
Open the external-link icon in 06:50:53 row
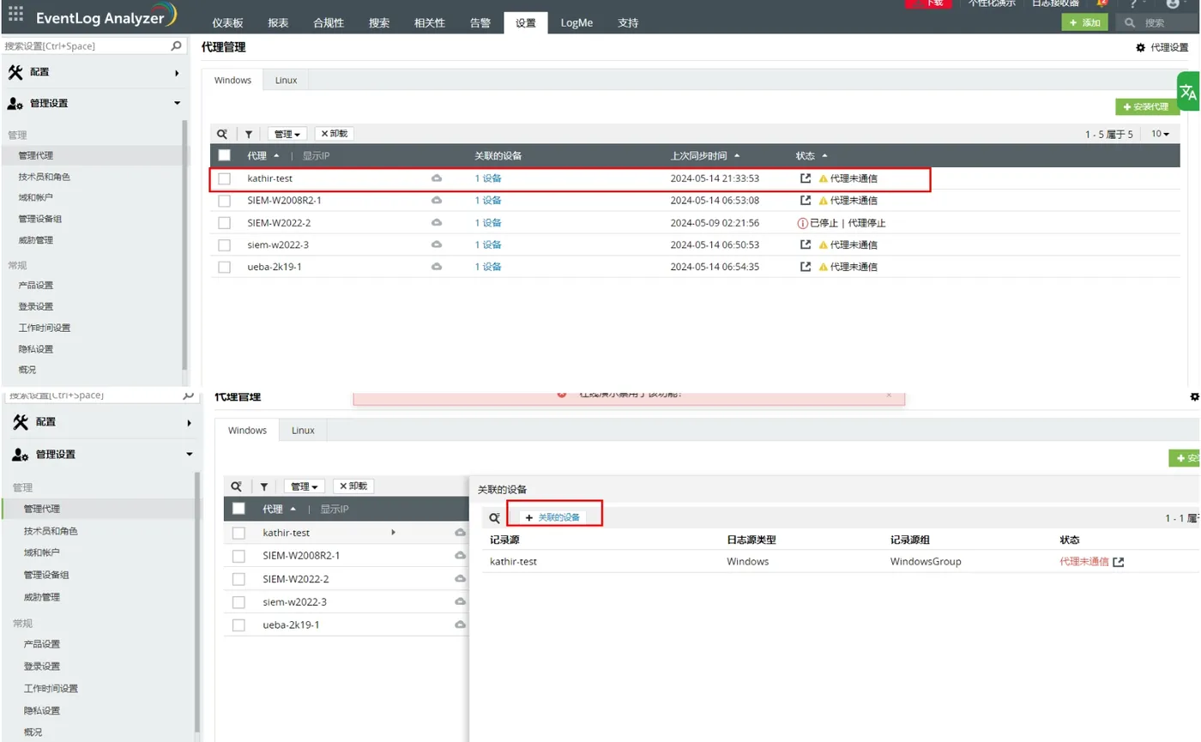805,244
